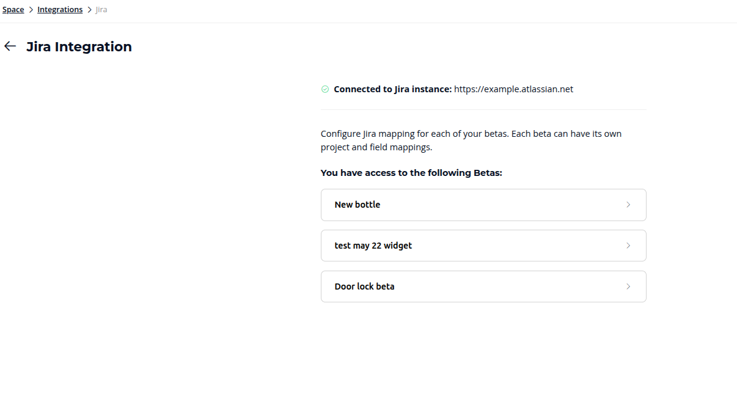This screenshot has height=405, width=737.
Task: Click the divider line under connection status
Action: pos(483,110)
